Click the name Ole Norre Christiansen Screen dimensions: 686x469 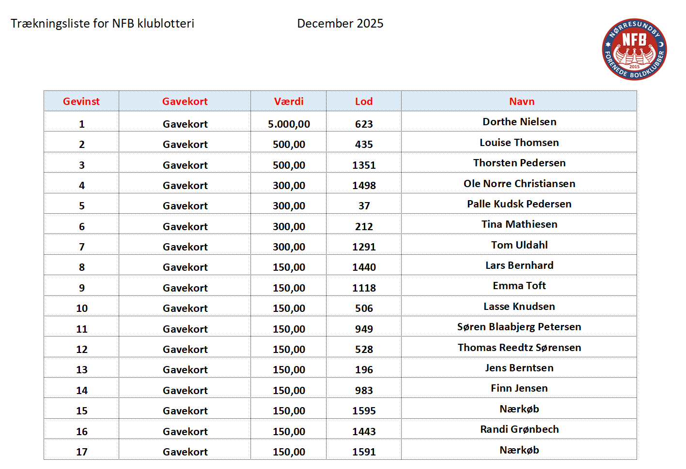tap(519, 184)
